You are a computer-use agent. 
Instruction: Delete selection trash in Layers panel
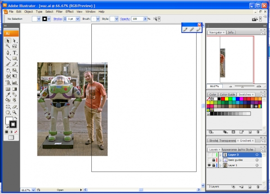point(258,187)
